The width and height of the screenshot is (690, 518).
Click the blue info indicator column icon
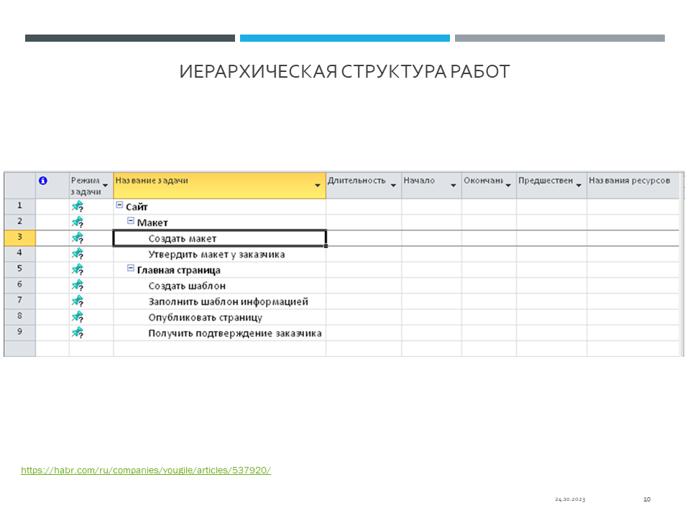point(42,181)
